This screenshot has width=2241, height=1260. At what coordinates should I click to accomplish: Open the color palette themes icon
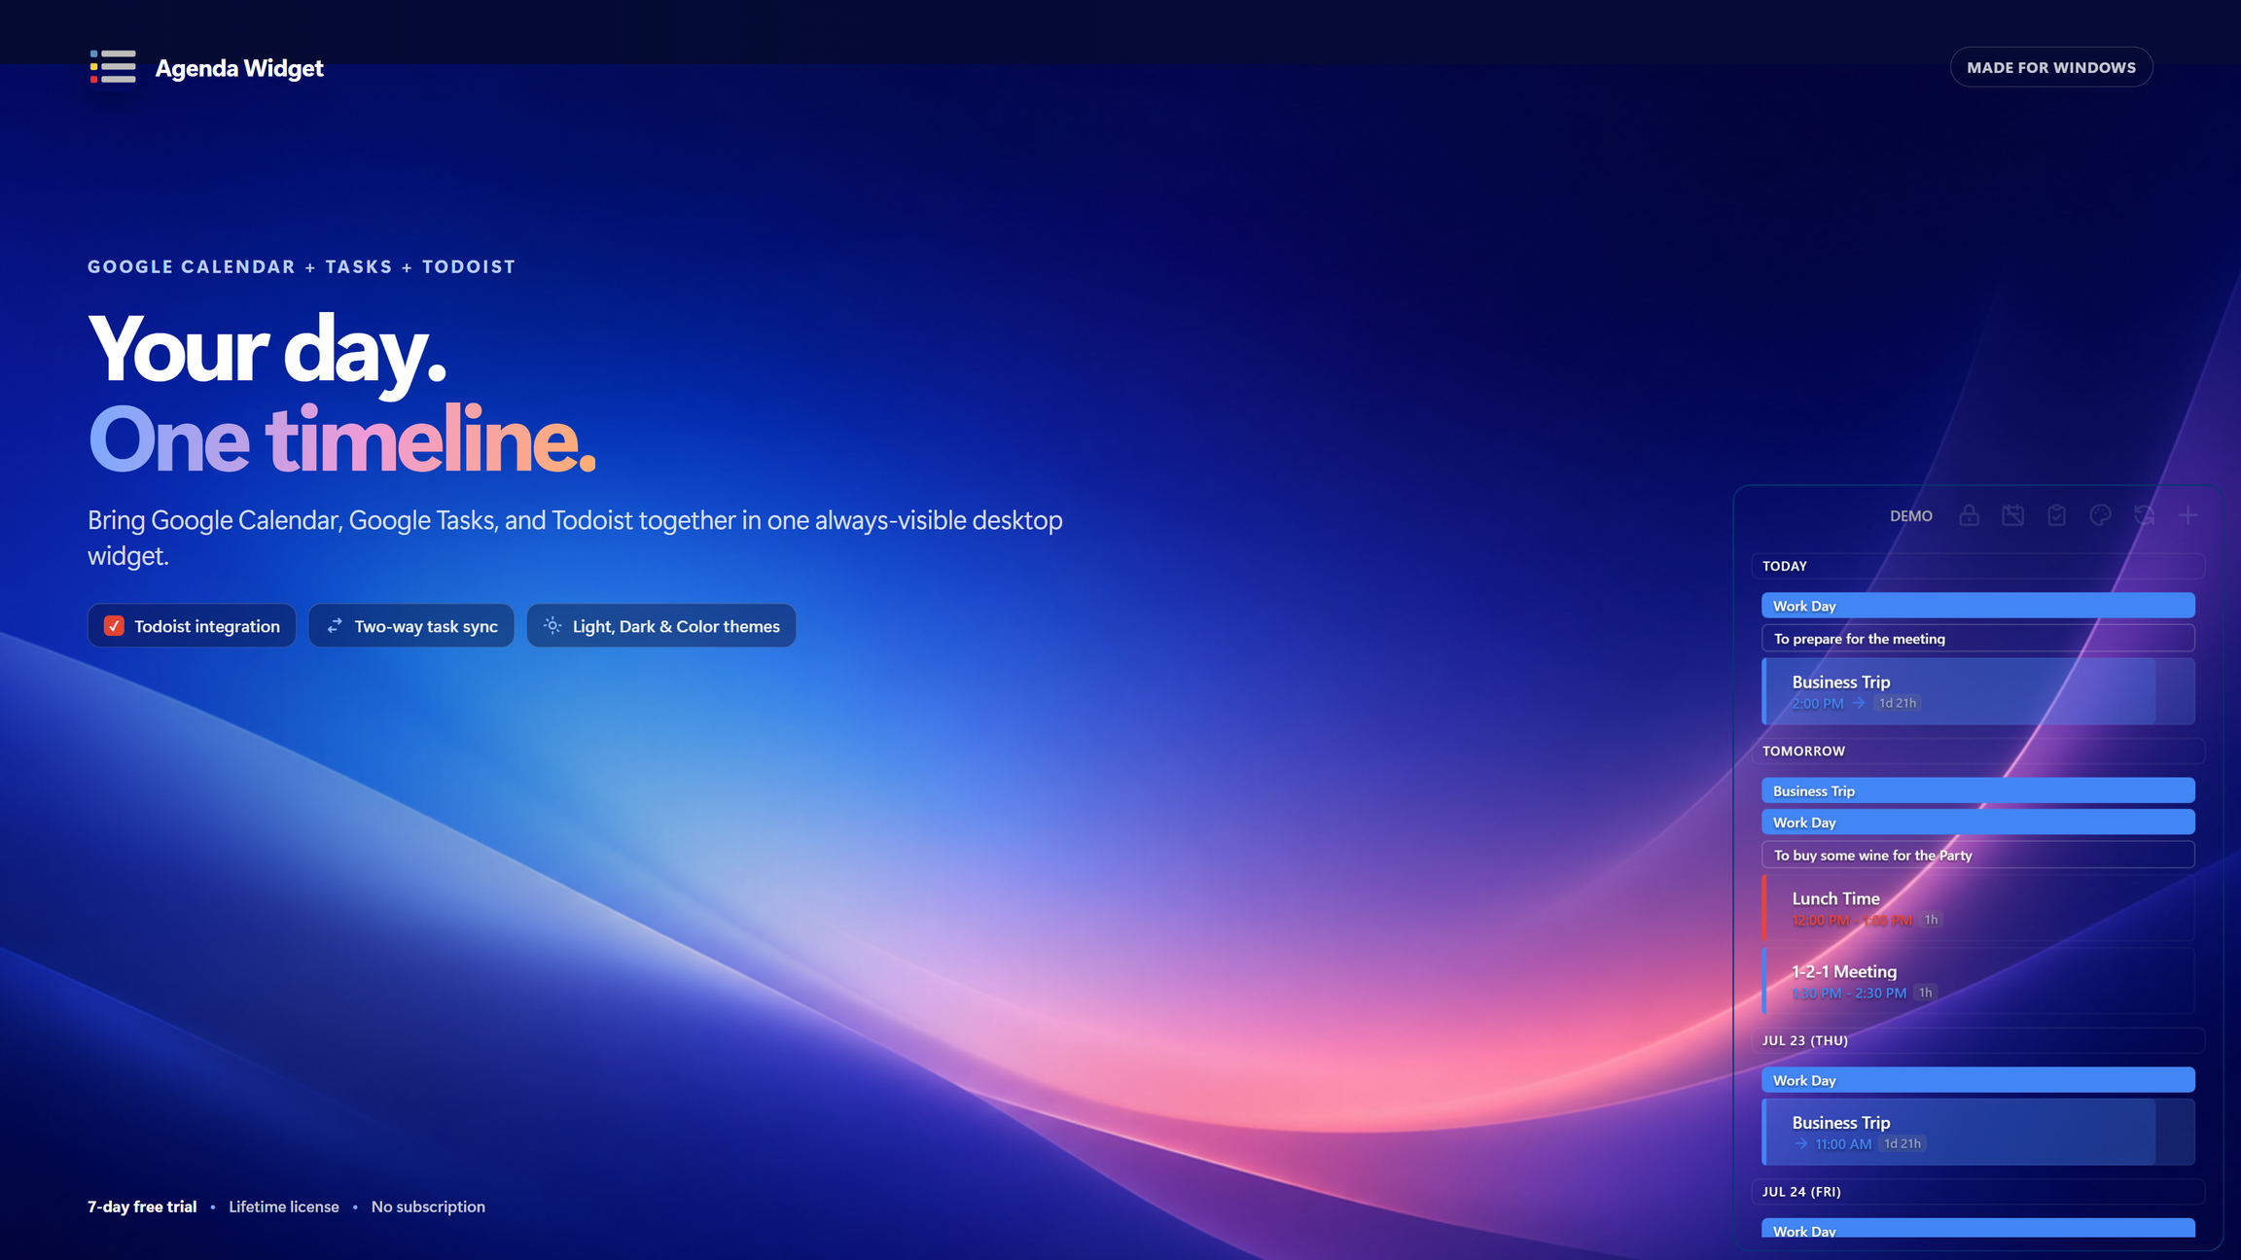[2100, 515]
